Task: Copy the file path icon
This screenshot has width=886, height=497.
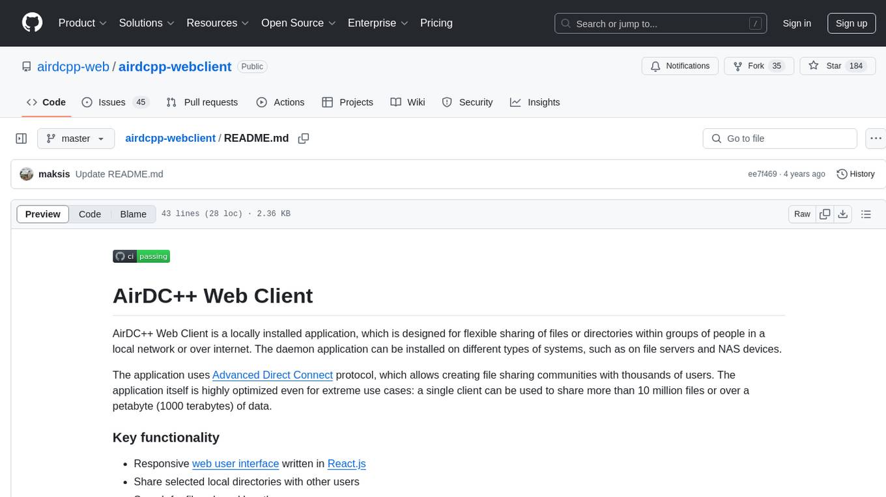Action: pos(303,138)
